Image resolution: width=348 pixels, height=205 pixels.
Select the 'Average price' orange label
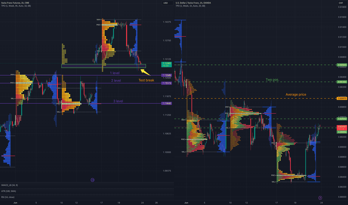296,94
